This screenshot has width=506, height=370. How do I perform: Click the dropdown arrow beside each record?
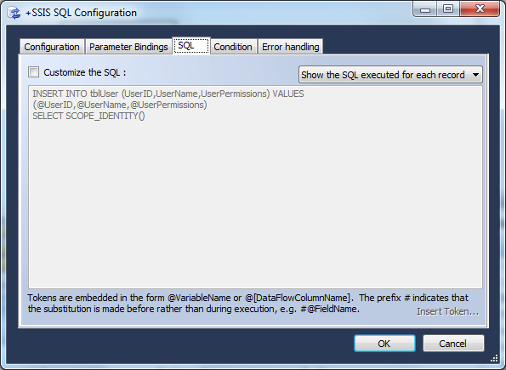point(475,75)
